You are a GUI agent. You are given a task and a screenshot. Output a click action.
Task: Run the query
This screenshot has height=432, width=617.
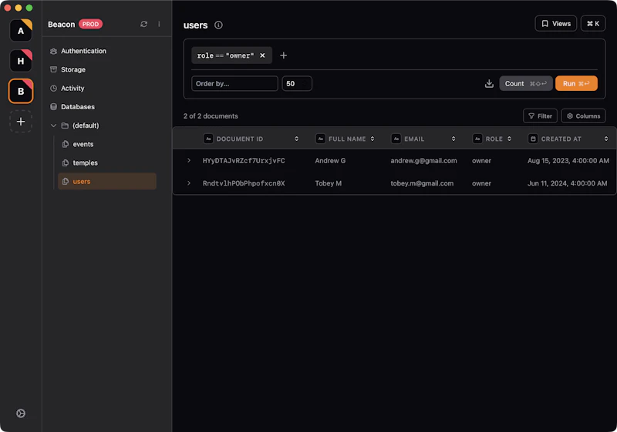576,84
